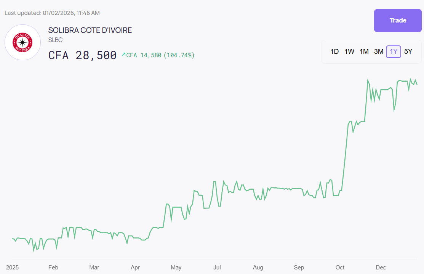Click the 2025 label on the time axis
Screen dimensions: 424x274
pyautogui.click(x=12, y=268)
